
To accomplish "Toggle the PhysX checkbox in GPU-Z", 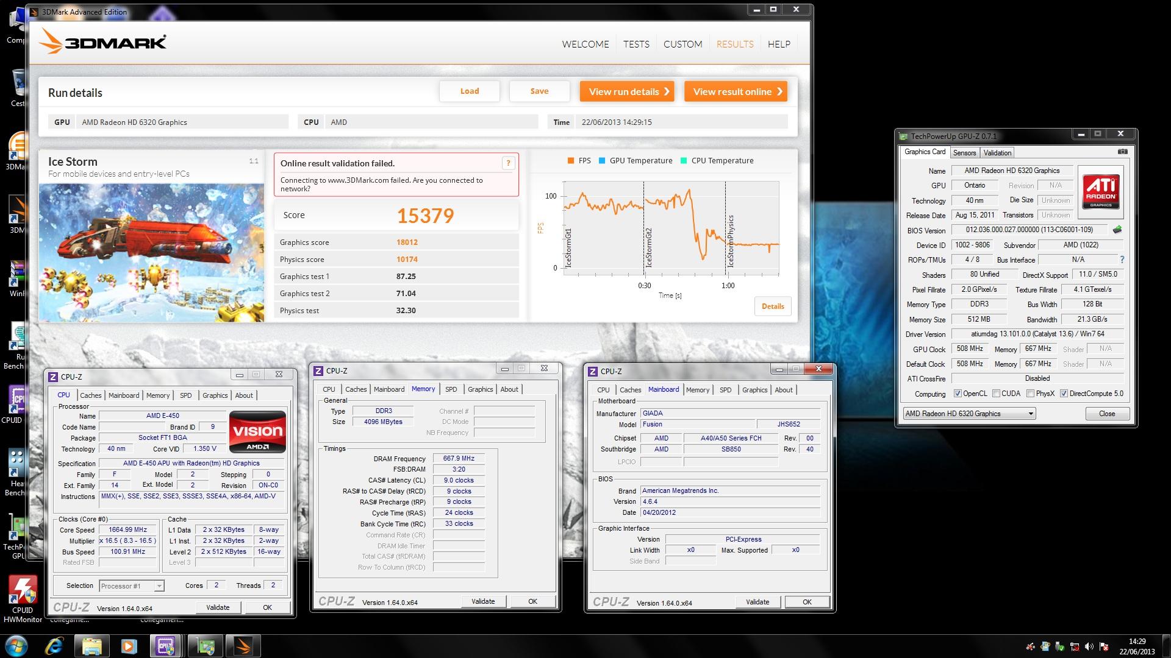I will pyautogui.click(x=1030, y=394).
